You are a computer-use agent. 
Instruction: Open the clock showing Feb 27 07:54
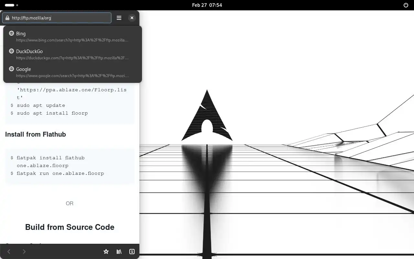(207, 5)
